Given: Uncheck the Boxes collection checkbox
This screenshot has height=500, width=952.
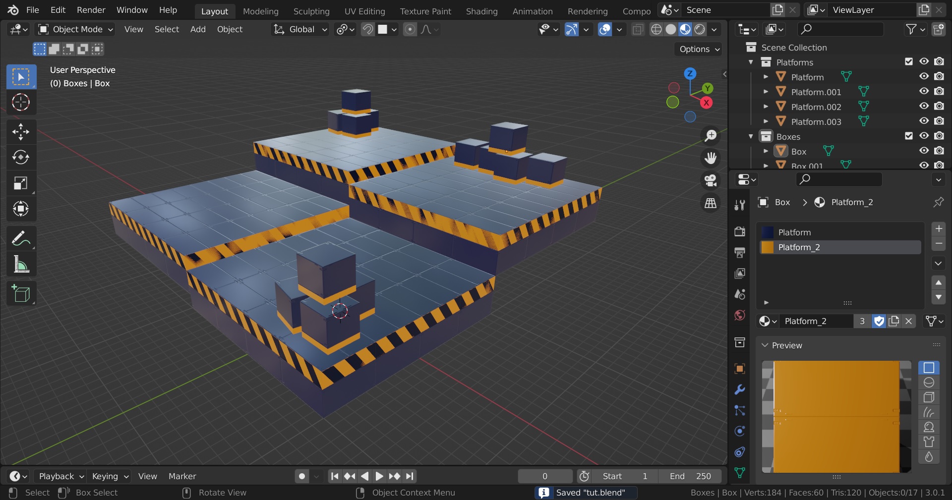Looking at the screenshot, I should pos(908,136).
